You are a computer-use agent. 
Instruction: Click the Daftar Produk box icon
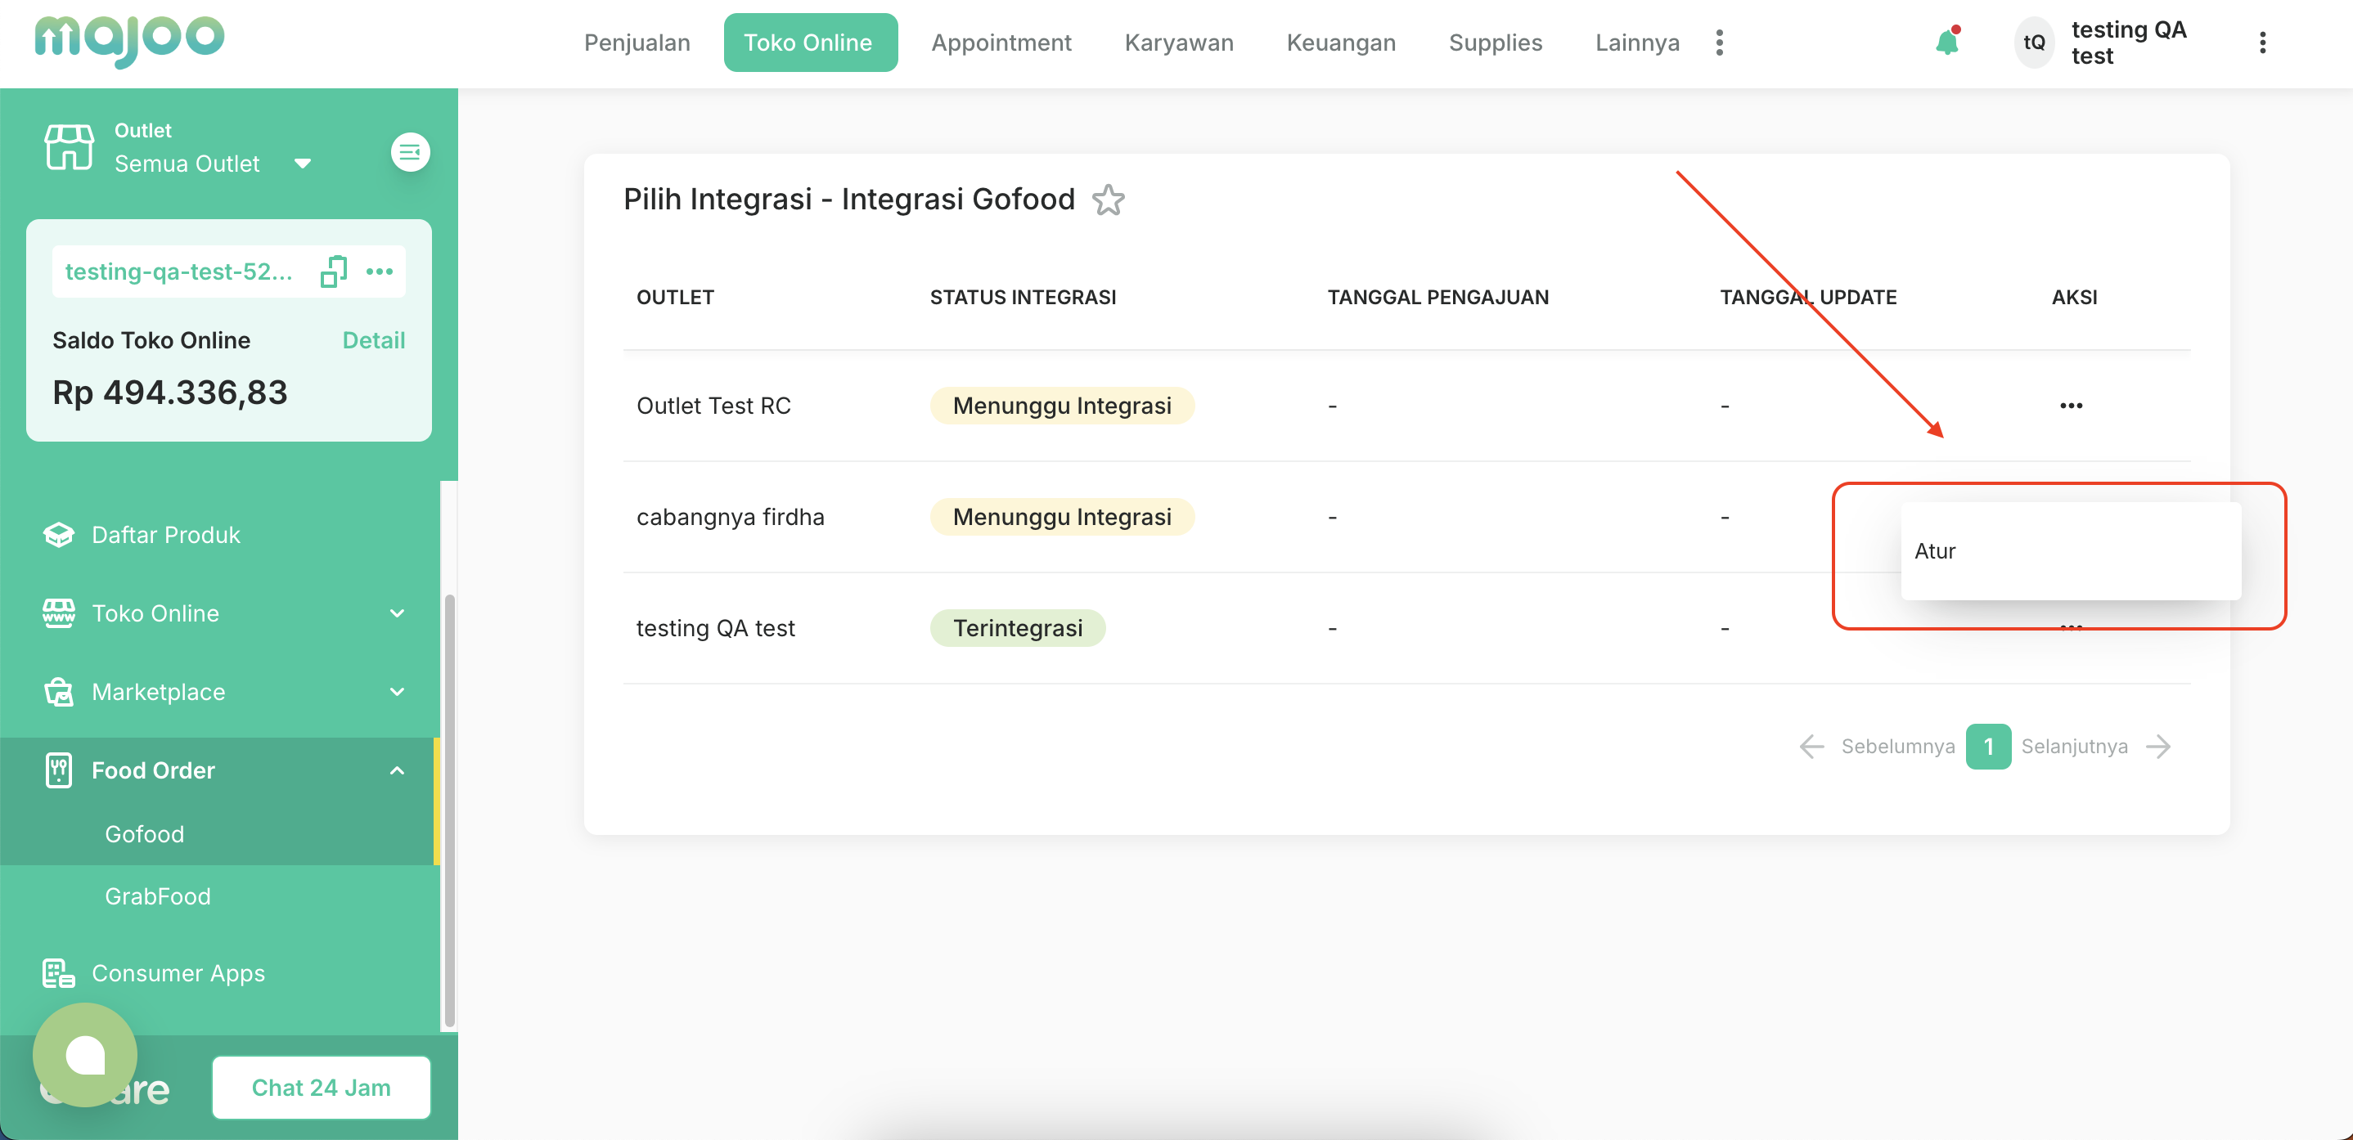tap(58, 535)
